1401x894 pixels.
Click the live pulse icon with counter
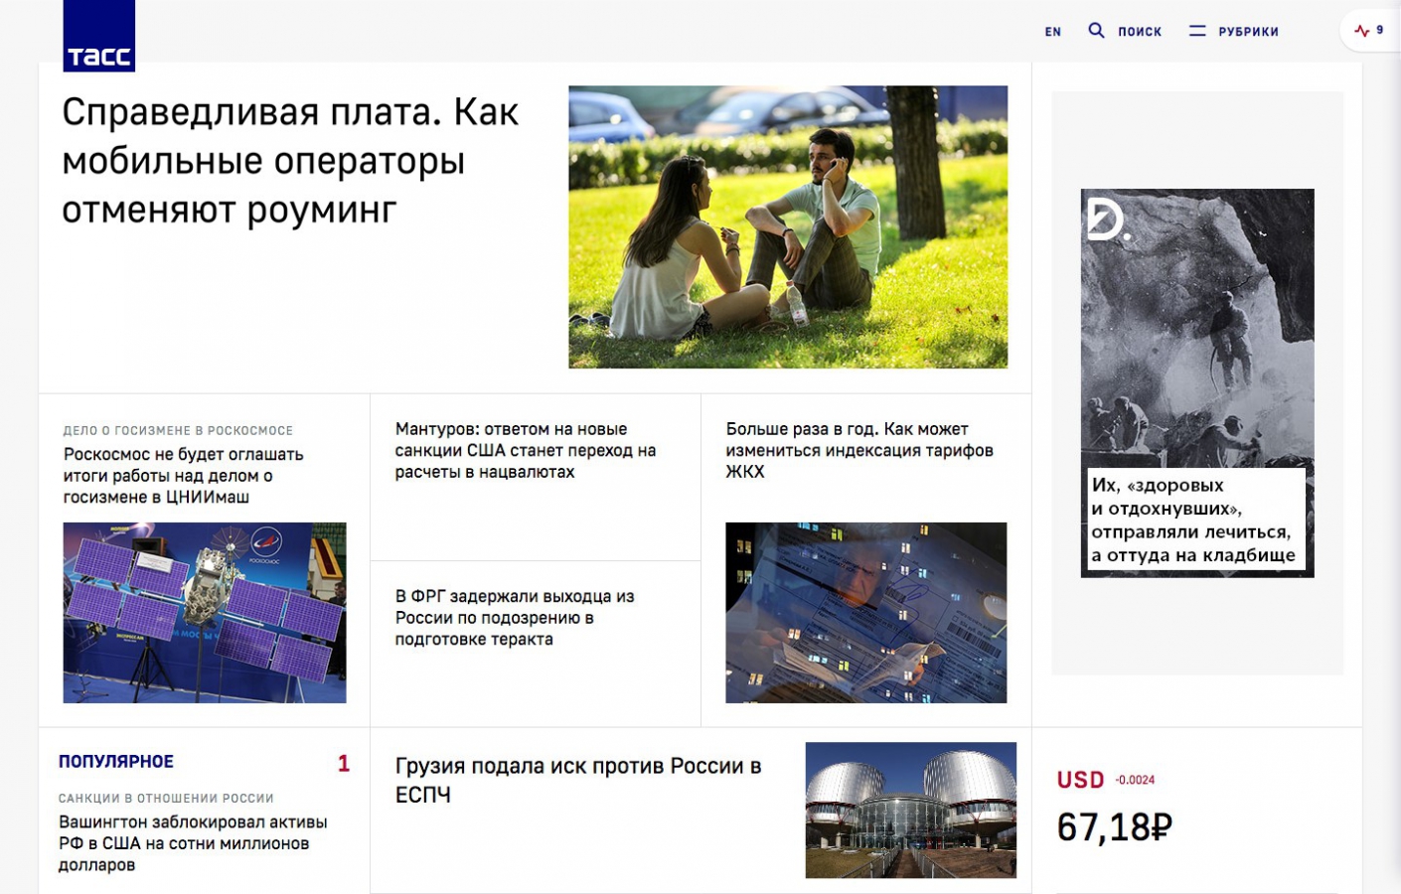point(1368,31)
